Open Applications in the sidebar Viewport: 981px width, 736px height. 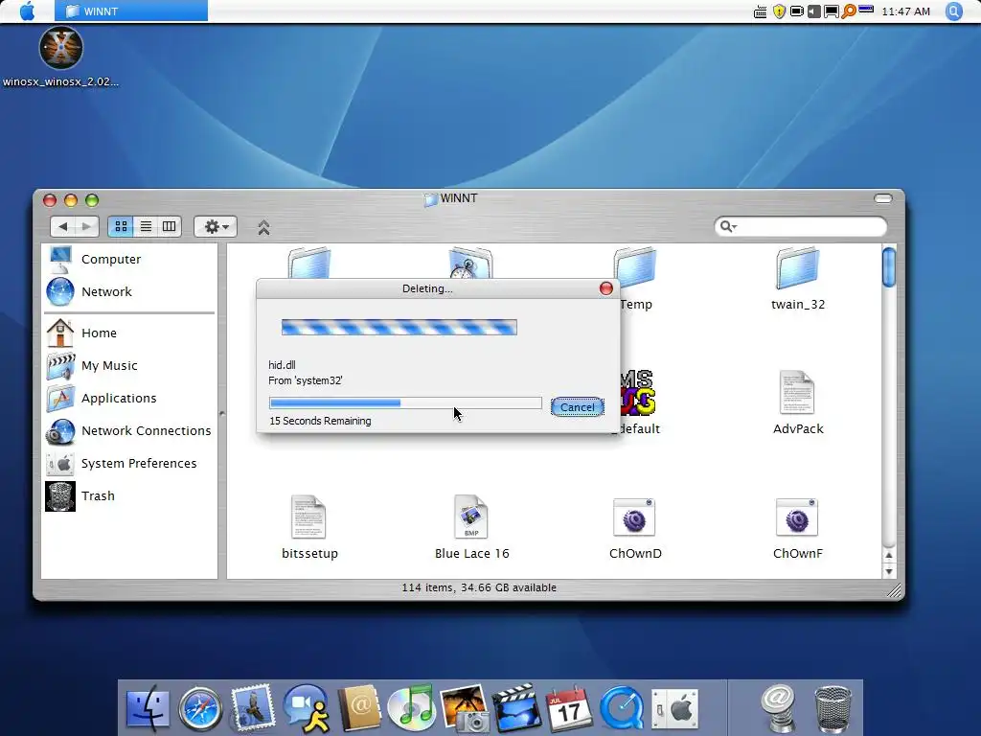click(102, 398)
